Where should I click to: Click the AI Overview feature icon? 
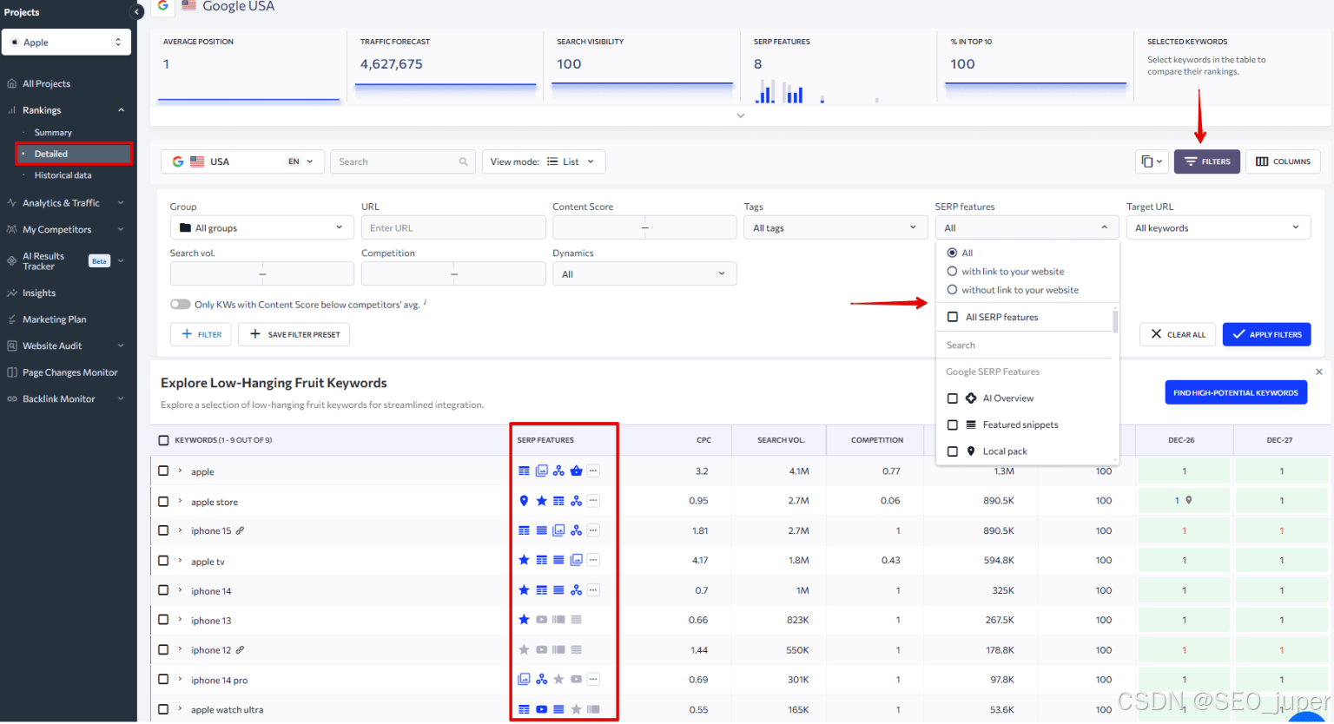[971, 398]
